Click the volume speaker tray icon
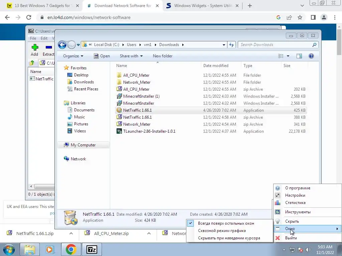342x256 pixels. click(x=308, y=250)
